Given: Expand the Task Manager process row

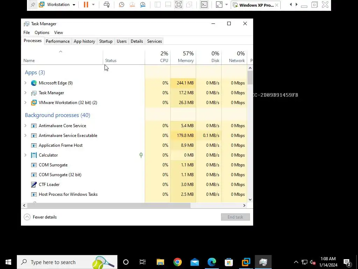Looking at the screenshot, I should point(25,92).
